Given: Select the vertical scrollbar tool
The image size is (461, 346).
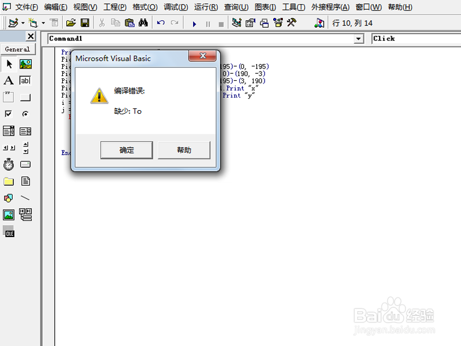Looking at the screenshot, I should (x=26, y=148).
